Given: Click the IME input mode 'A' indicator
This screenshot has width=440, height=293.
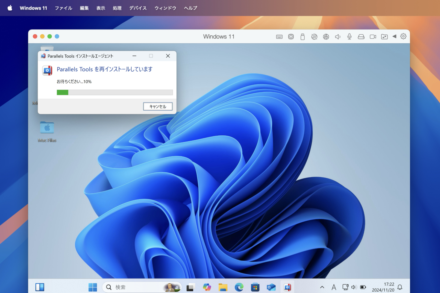Looking at the screenshot, I should 334,287.
